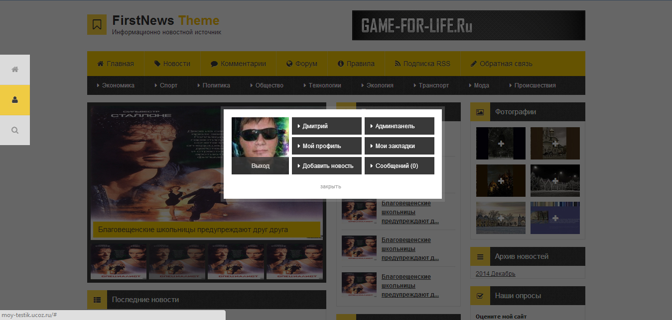672x320 pixels.
Task: Open Мой профиль in popup
Action: click(327, 146)
